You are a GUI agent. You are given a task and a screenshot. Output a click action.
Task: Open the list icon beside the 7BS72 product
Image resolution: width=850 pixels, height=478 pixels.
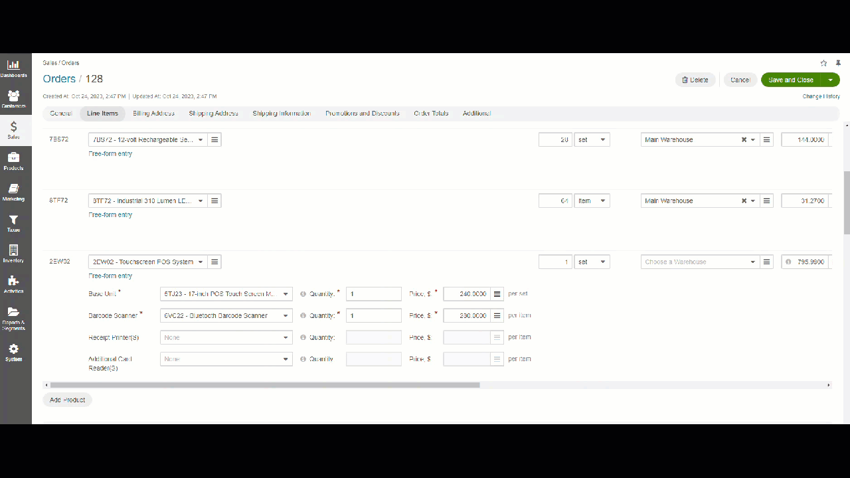coord(214,139)
